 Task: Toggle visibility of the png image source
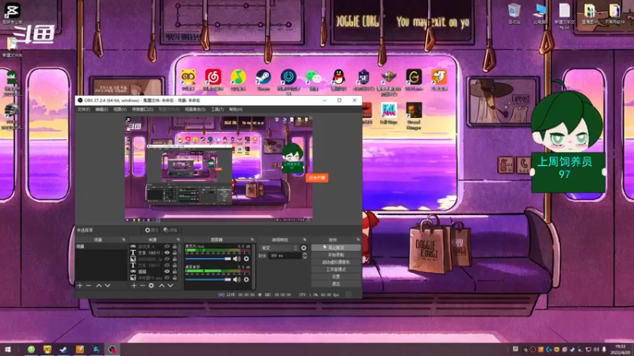(167, 278)
